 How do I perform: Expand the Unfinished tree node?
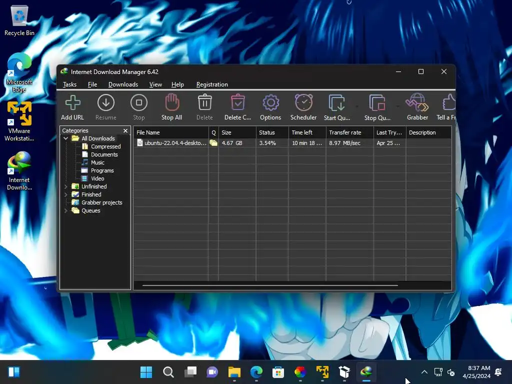pyautogui.click(x=65, y=186)
